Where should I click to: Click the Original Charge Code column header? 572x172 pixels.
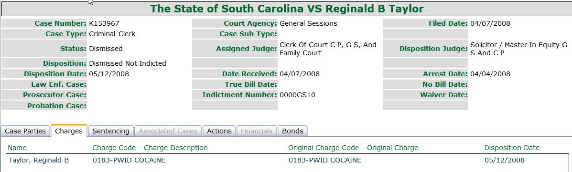[353, 148]
